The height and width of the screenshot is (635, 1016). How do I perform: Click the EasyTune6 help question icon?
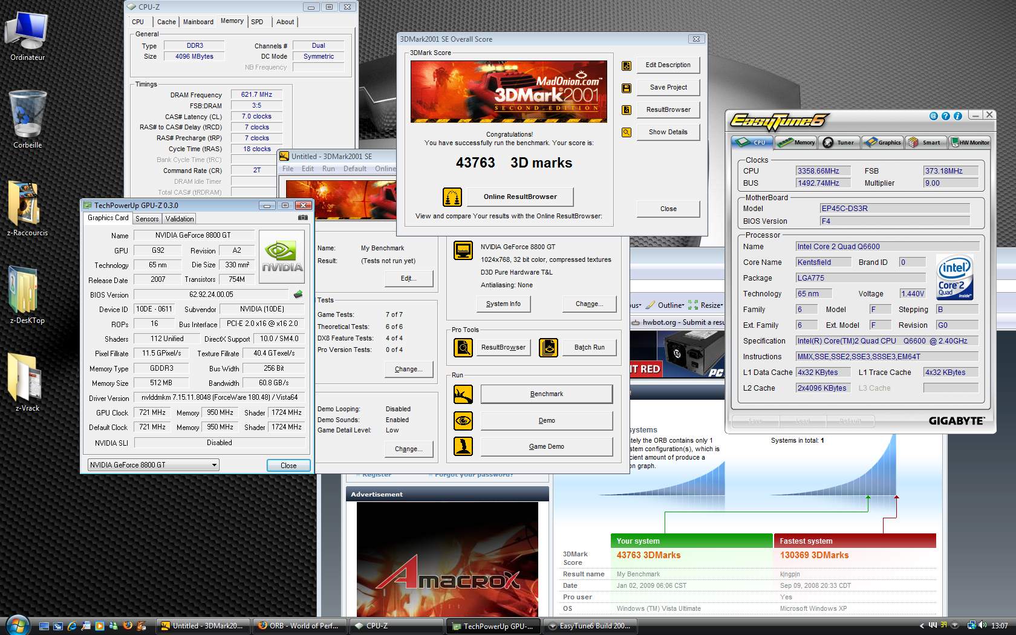(945, 116)
